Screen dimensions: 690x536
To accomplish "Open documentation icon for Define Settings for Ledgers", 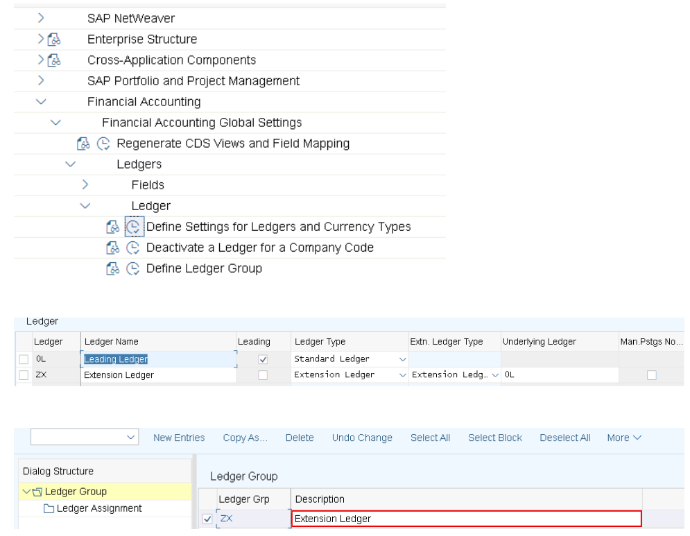I will pyautogui.click(x=113, y=227).
